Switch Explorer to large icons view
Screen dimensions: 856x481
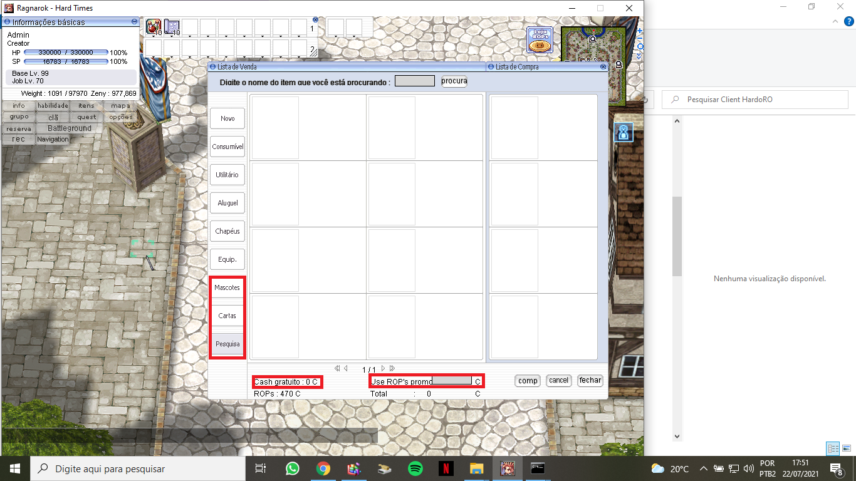[847, 448]
